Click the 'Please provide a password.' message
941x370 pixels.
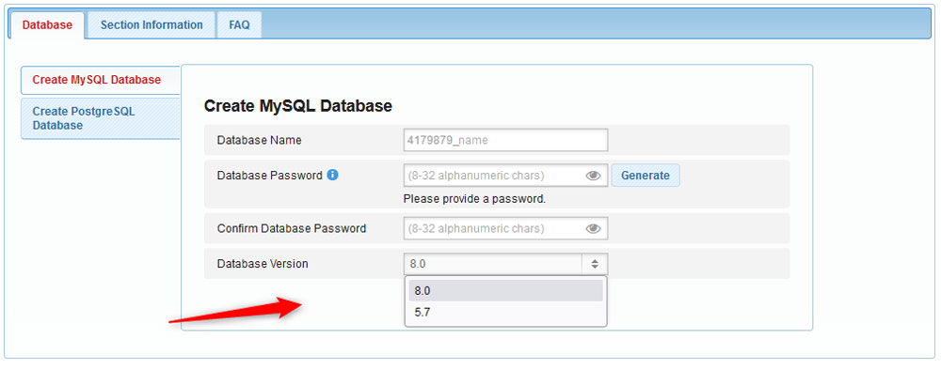point(474,199)
